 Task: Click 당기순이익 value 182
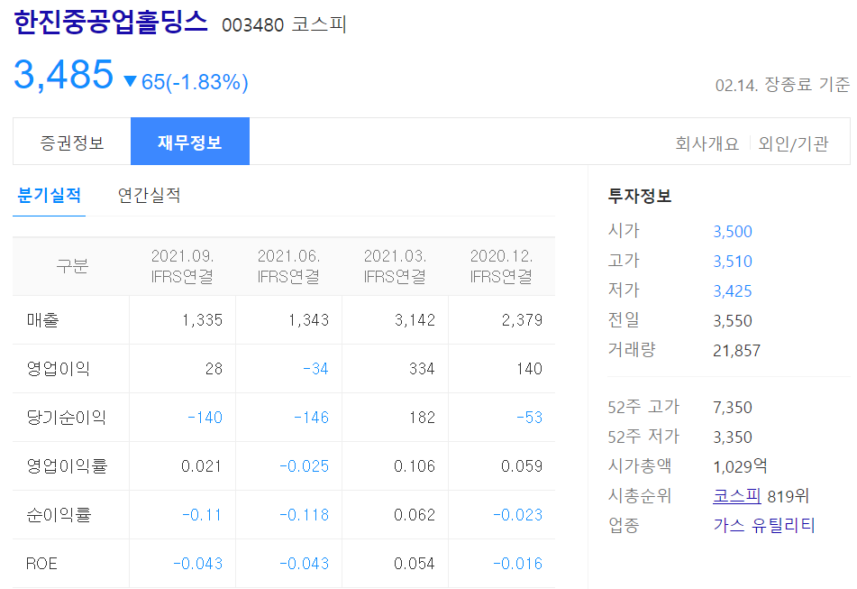point(422,418)
